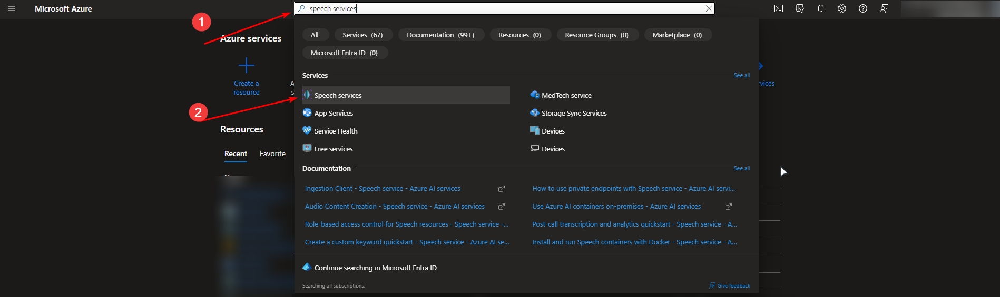Switch to the Favorite tab
Screen dimensions: 1000x297
point(272,153)
